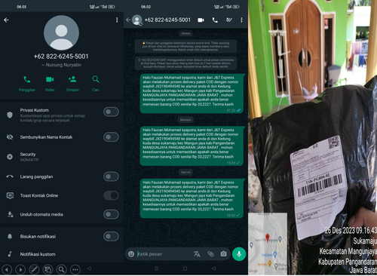Viewport: 377px width, 276px height.
Task: Go back from the chat screen
Action: 128,20
